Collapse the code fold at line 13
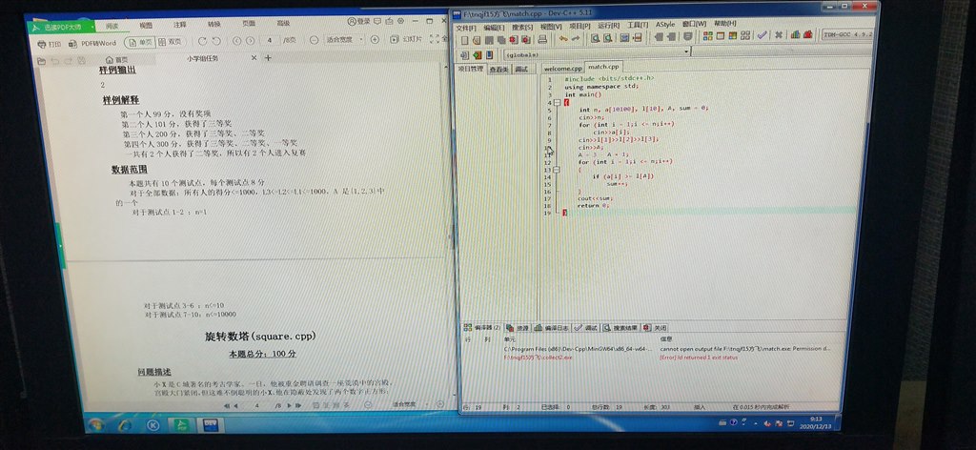Viewport: 976px width, 450px height. click(557, 170)
